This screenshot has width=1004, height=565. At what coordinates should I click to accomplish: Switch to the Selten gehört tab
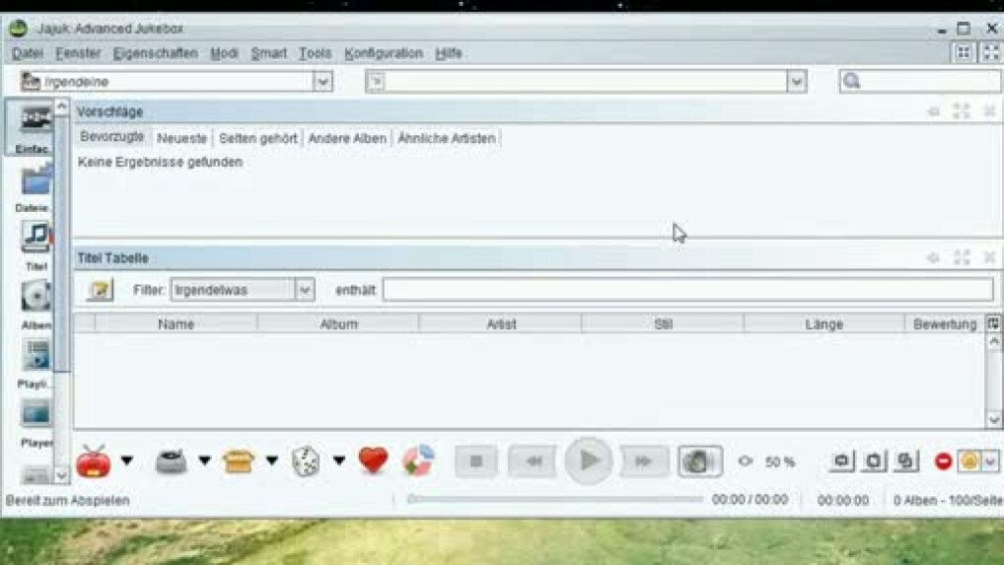click(257, 138)
